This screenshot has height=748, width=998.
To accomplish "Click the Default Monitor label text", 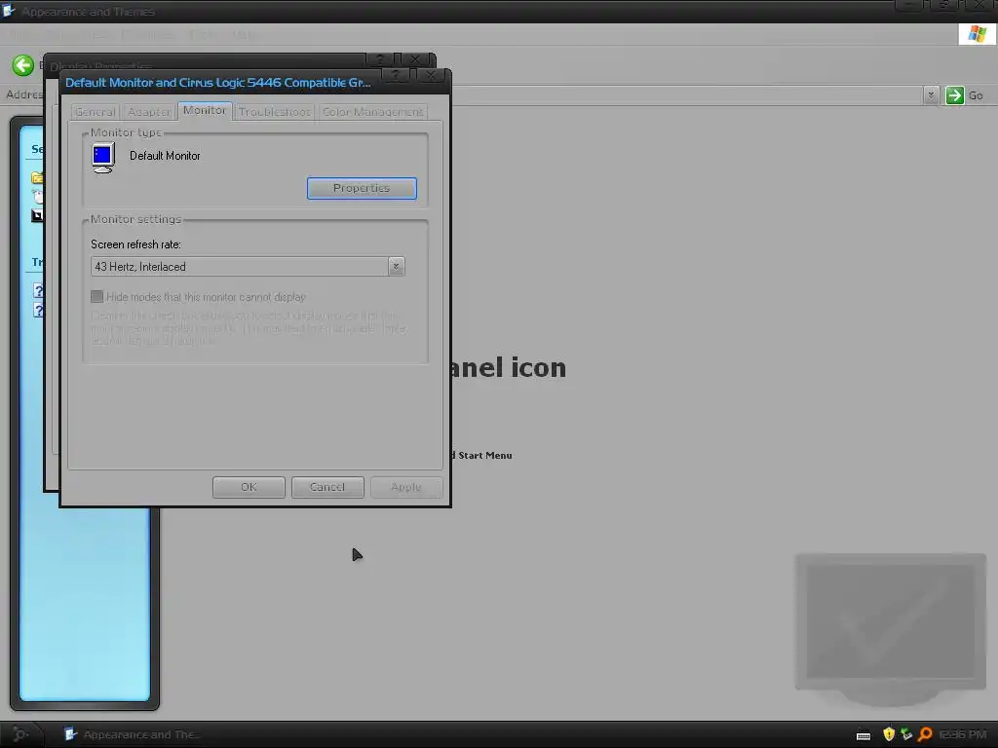I will click(165, 156).
